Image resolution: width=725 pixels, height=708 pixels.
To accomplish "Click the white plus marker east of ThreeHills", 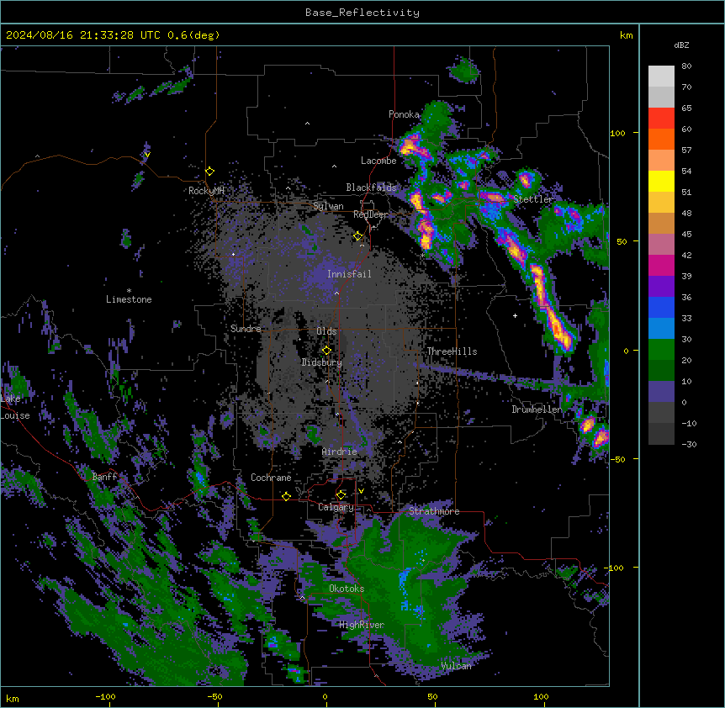I will (515, 315).
